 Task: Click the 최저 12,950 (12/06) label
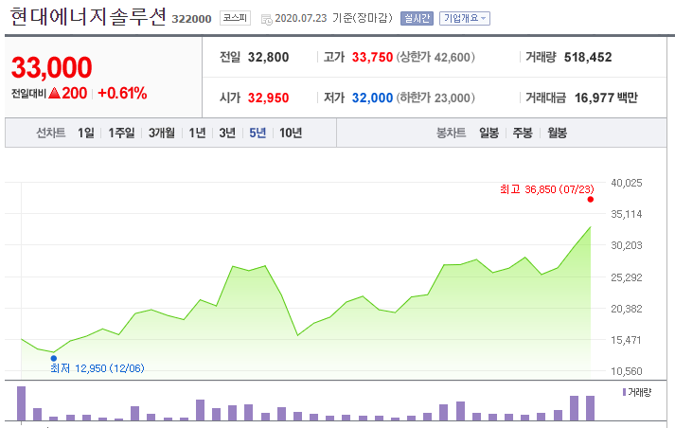pyautogui.click(x=98, y=368)
